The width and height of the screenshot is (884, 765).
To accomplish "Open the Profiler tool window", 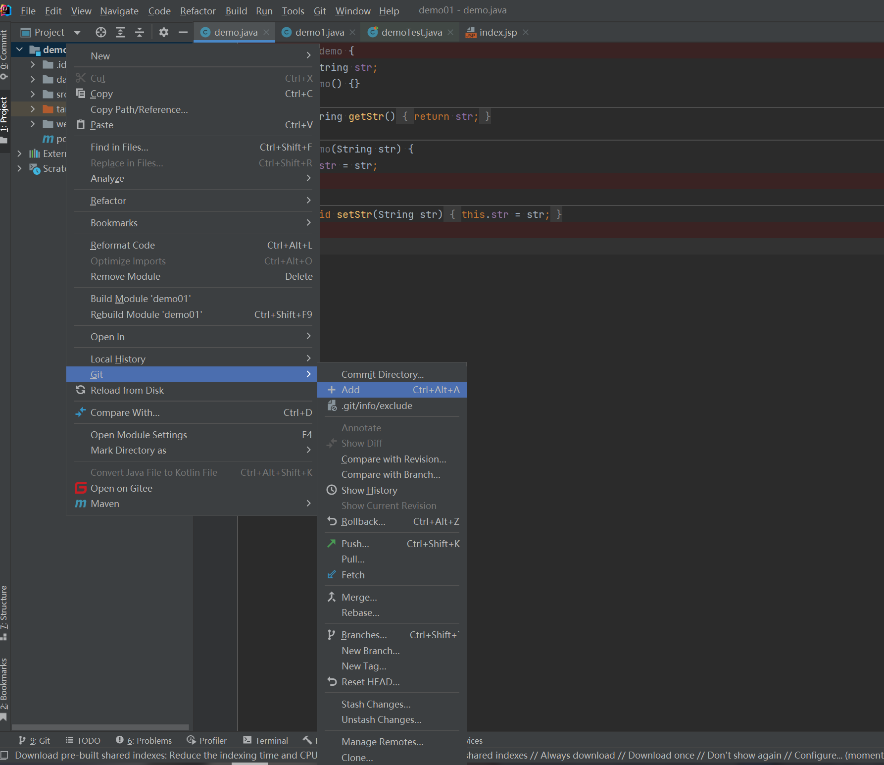I will point(206,740).
